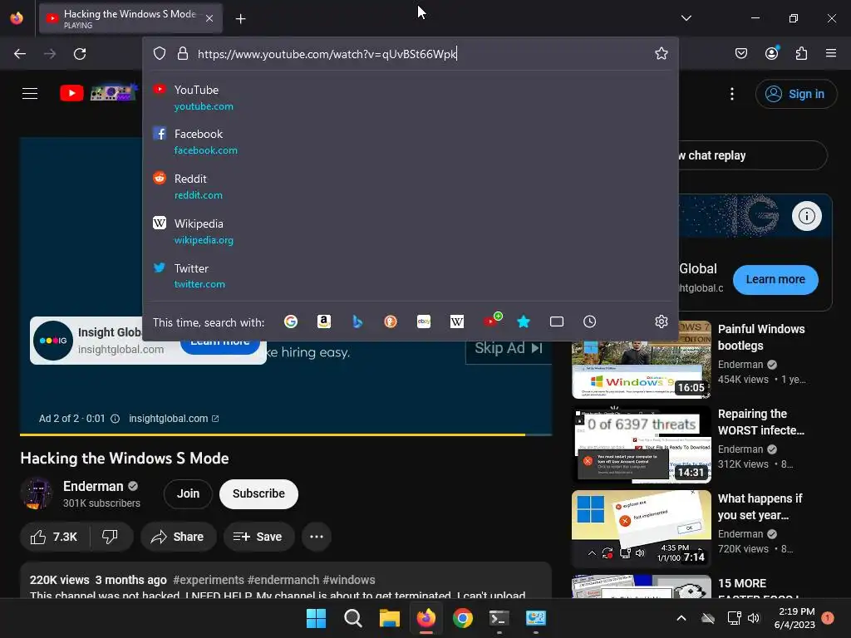Open What happens if you set year thumbnail
This screenshot has width=851, height=638.
[641, 529]
